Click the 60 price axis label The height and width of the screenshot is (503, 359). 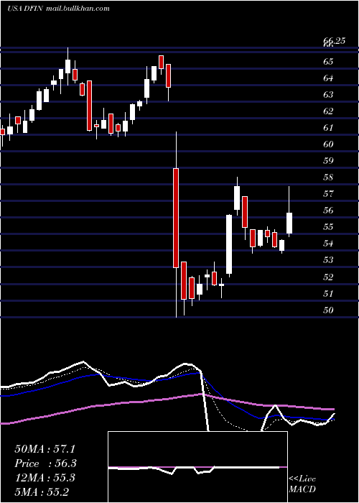[328, 144]
